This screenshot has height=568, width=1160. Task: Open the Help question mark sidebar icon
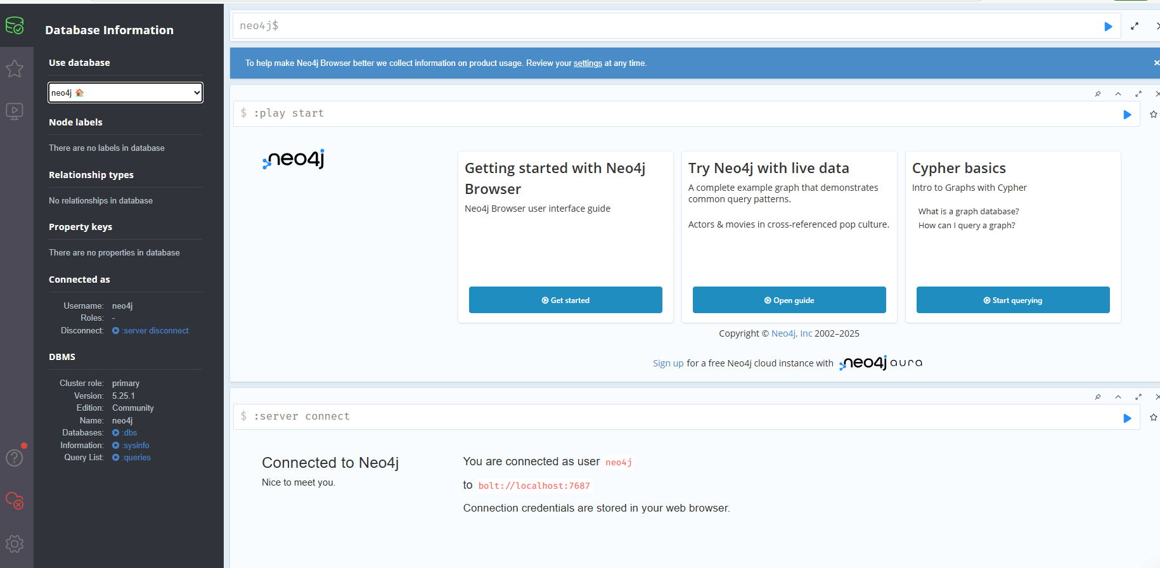pos(15,458)
